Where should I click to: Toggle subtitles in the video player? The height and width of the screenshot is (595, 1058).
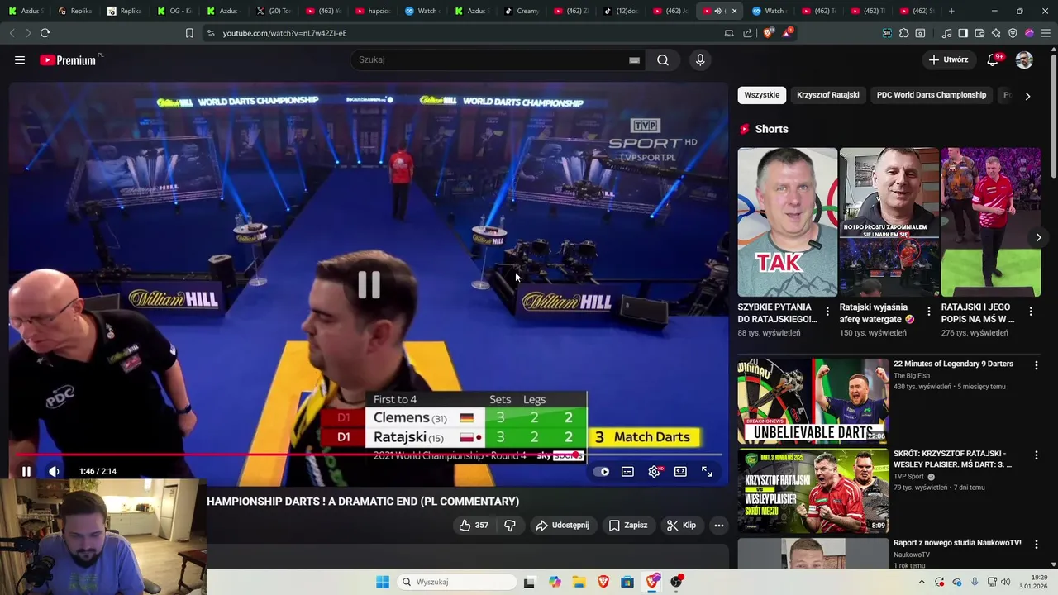coord(627,472)
